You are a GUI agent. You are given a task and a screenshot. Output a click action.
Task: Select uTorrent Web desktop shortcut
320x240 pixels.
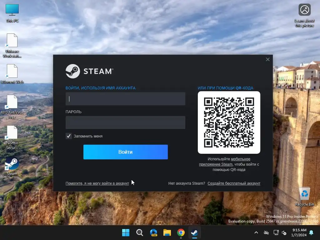12,74
